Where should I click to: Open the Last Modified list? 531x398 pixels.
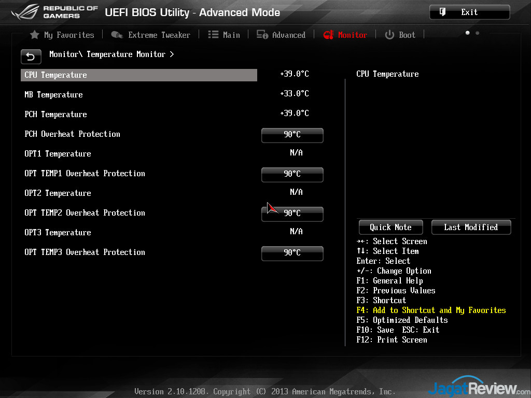[471, 227]
